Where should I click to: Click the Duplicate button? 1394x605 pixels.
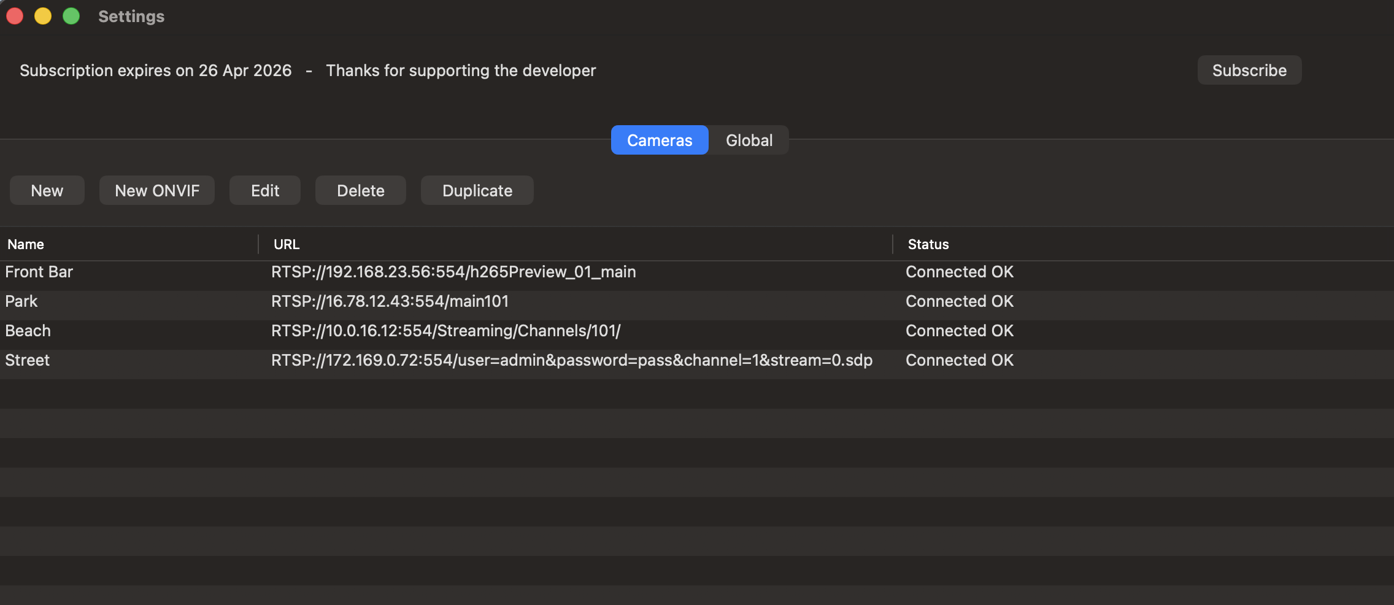pos(477,191)
